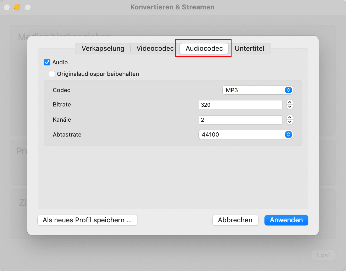346x271 pixels.
Task: Open the Abtastrate 44100 dropdown
Action: pos(245,134)
